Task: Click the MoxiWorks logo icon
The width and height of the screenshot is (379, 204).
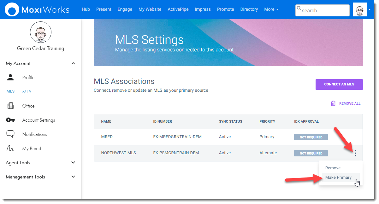Action: pyautogui.click(x=12, y=9)
